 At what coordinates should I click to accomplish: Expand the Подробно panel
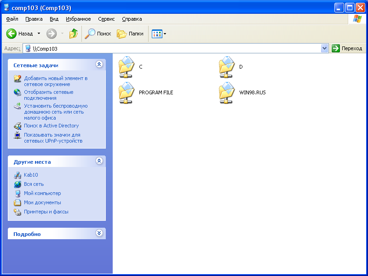(99, 233)
